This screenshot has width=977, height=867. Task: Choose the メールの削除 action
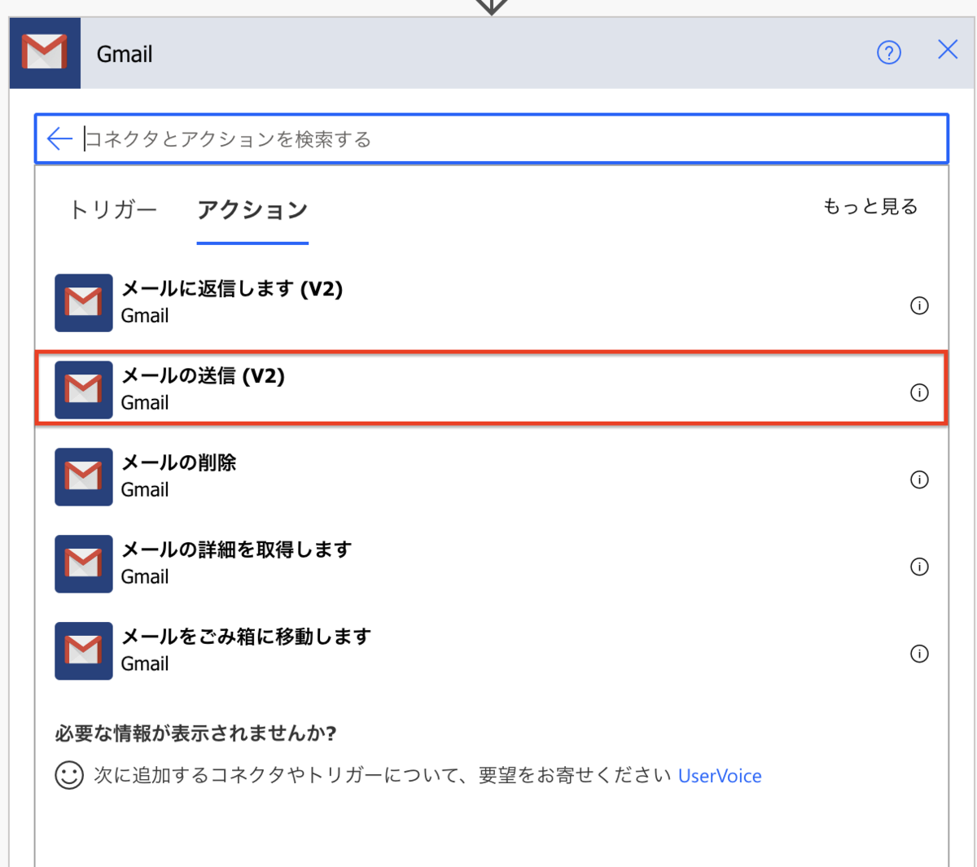point(492,477)
